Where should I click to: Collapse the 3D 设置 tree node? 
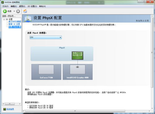(x=4, y=19)
